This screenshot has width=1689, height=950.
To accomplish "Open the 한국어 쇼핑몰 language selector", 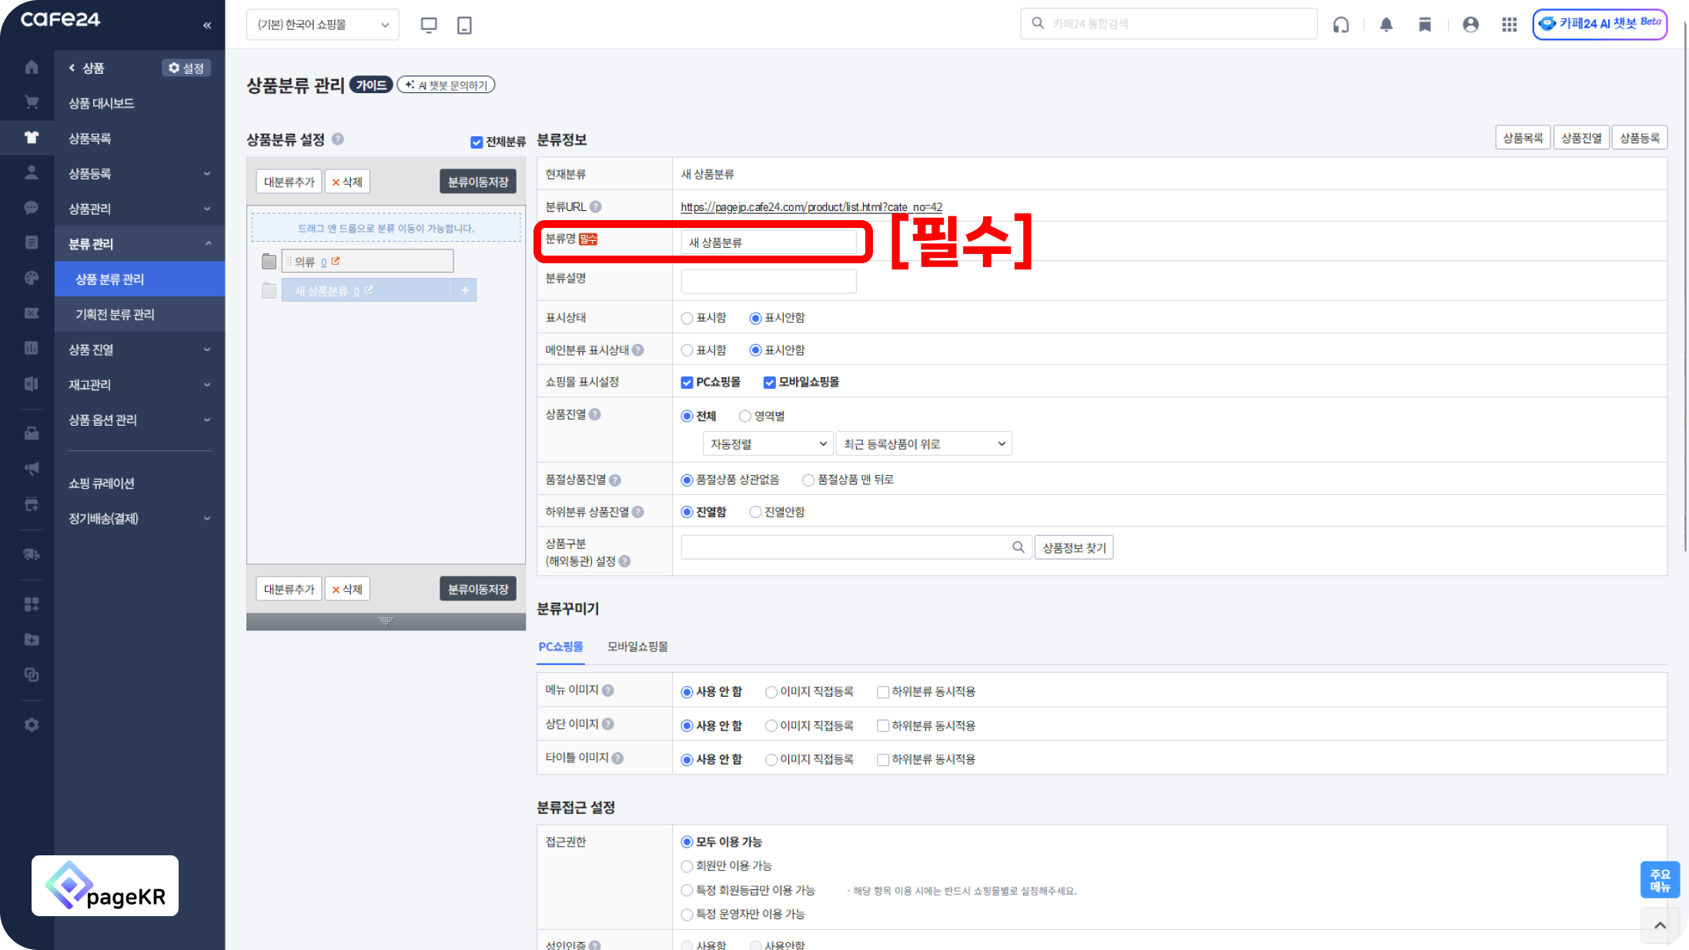I will [x=323, y=25].
